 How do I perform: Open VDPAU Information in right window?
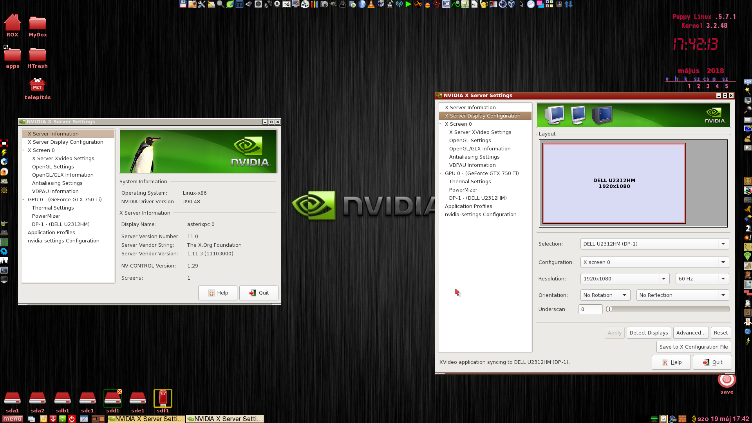coord(472,165)
